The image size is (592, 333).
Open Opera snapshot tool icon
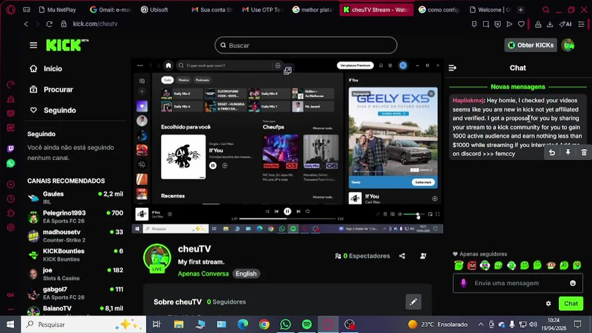point(486,24)
